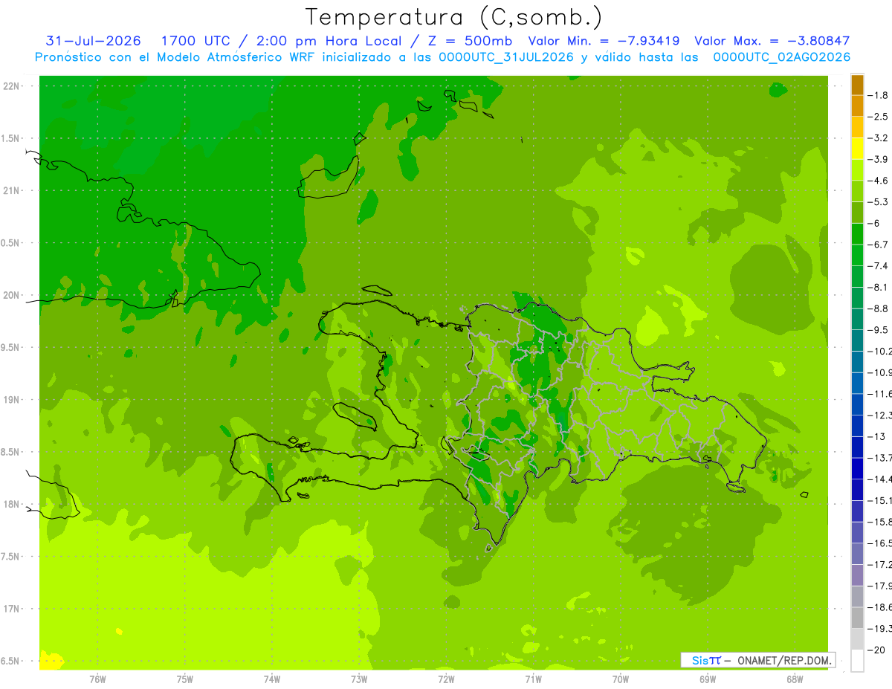Click the "75W" longitude label
This screenshot has height=689, width=892.
tap(185, 679)
